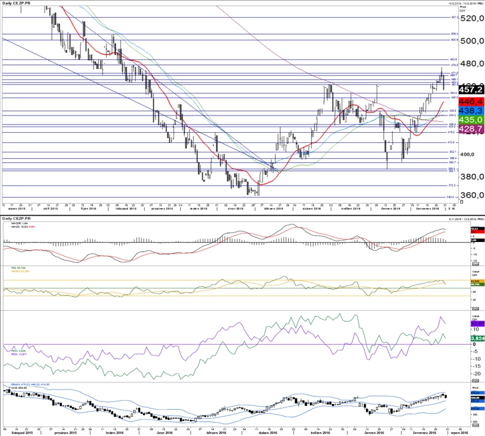Click the 520,0 price axis label
Screen dimensions: 485x436
pyautogui.click(x=472, y=19)
